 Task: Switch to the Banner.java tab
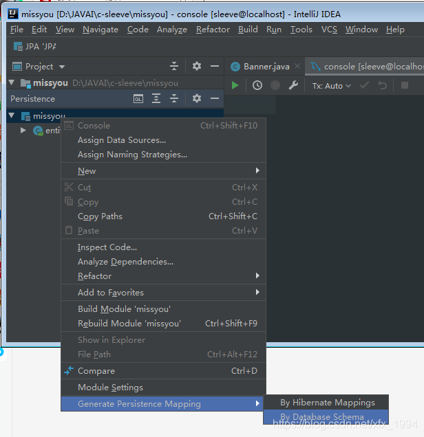point(264,67)
